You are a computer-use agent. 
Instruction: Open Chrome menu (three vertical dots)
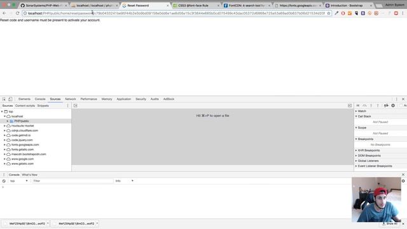403,13
